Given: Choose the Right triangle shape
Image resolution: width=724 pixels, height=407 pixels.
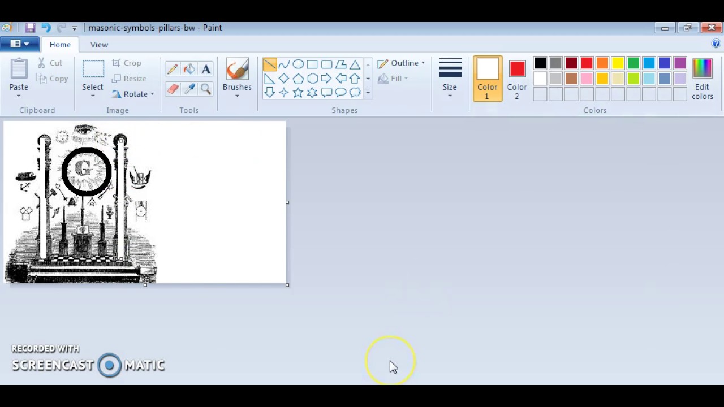Looking at the screenshot, I should [270, 79].
